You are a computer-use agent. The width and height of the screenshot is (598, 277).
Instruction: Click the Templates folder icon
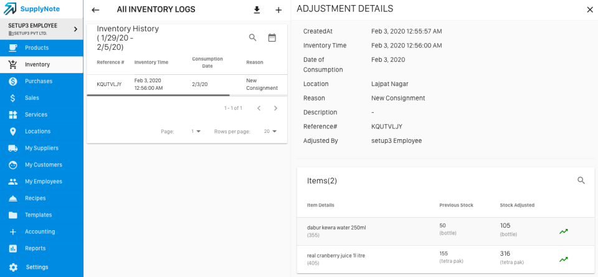click(x=13, y=215)
